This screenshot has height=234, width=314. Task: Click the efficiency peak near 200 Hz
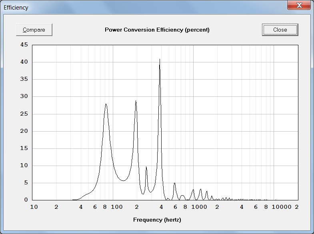pyautogui.click(x=136, y=101)
